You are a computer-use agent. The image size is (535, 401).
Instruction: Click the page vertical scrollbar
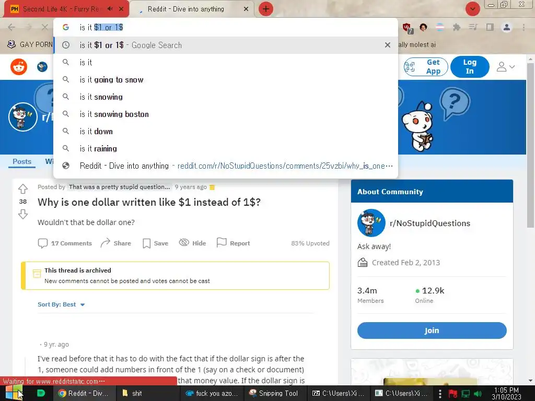[530, 145]
